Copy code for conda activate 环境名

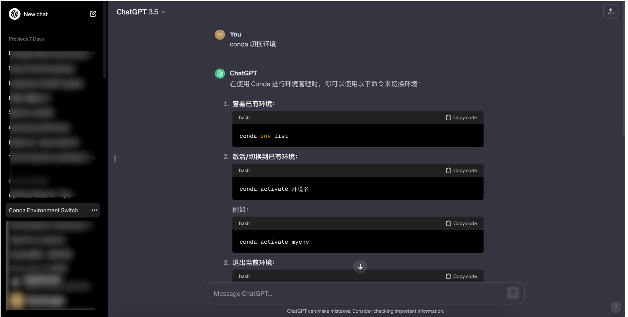point(461,170)
